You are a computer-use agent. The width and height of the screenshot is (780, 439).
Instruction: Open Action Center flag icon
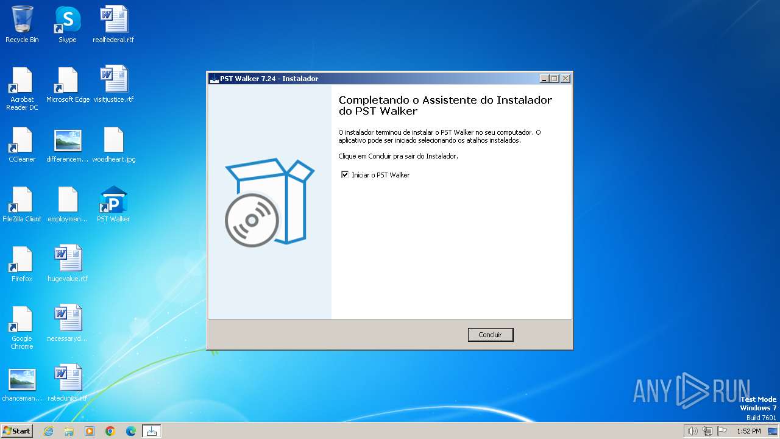tap(722, 431)
